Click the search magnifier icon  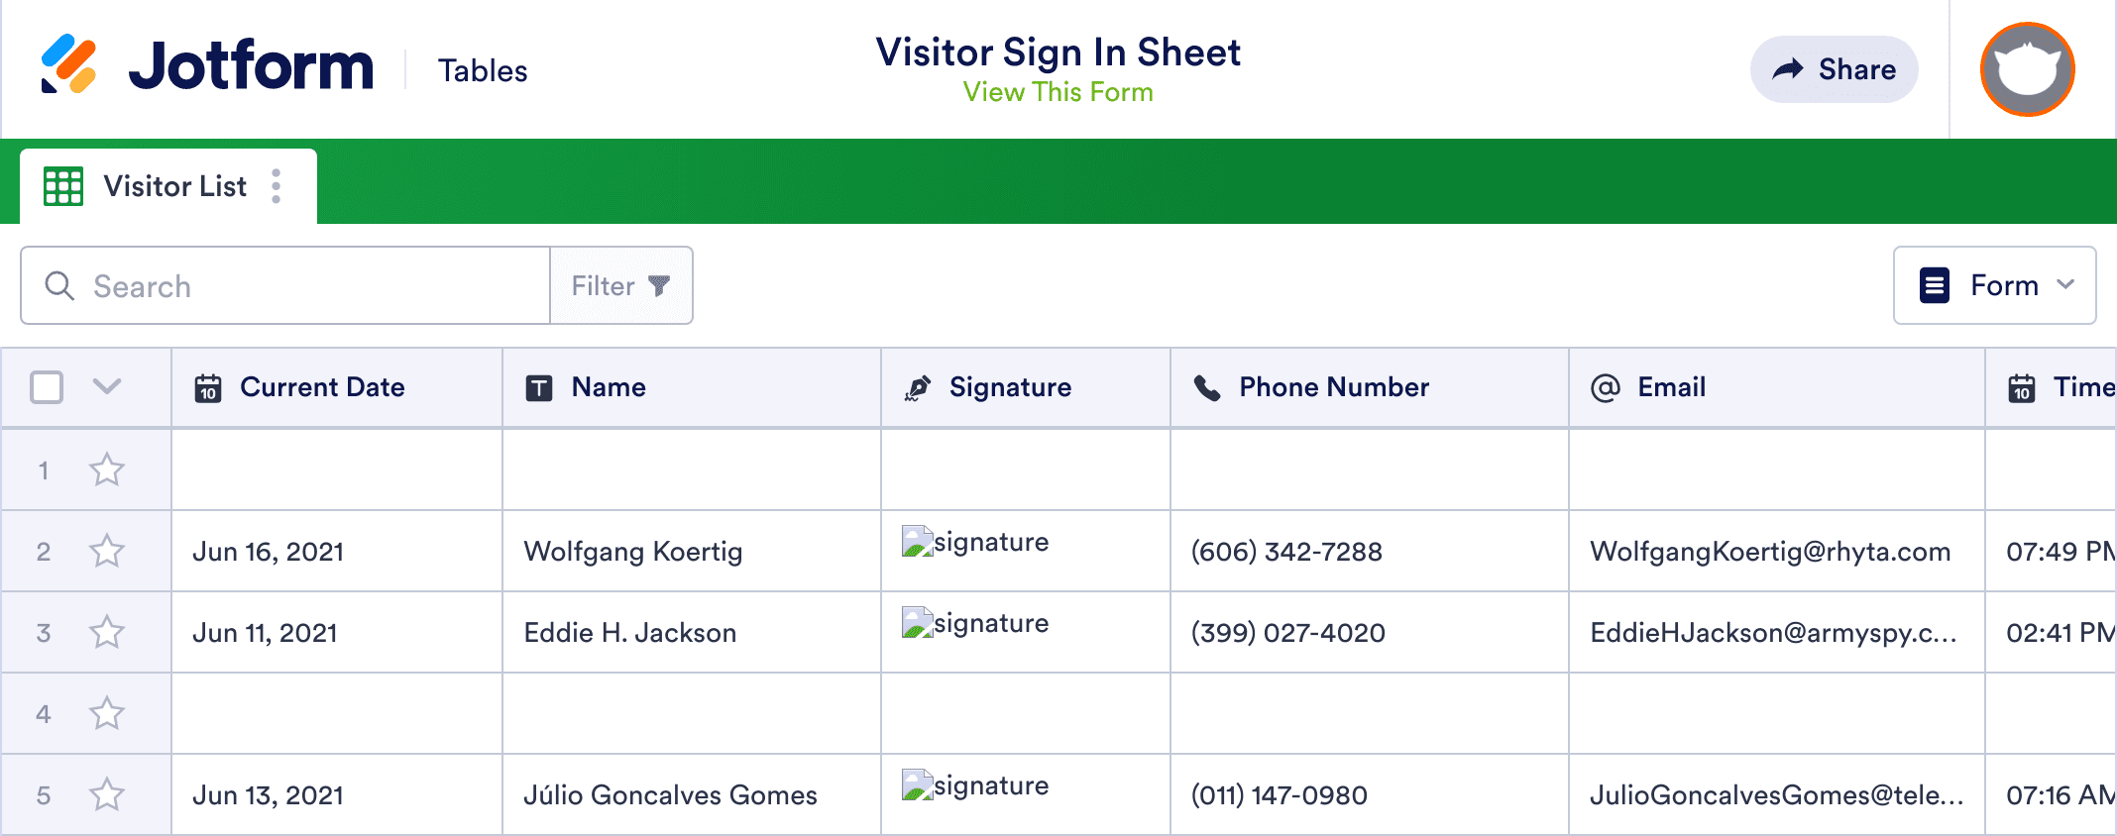click(59, 285)
